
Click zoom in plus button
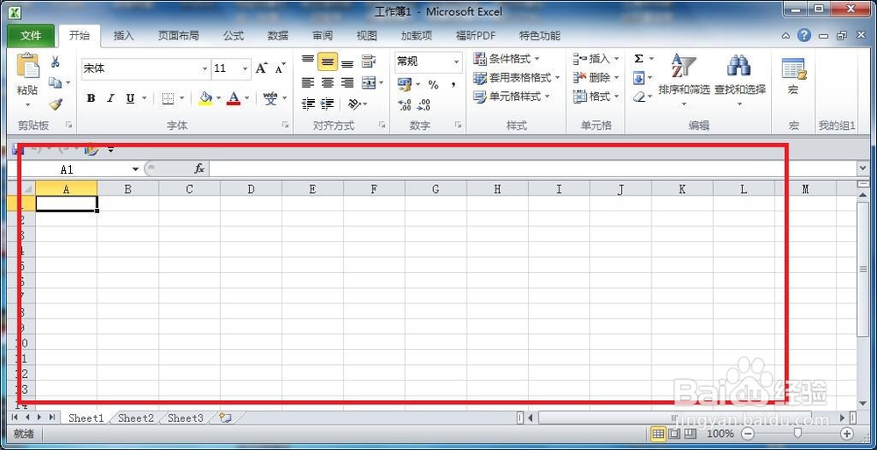(847, 433)
